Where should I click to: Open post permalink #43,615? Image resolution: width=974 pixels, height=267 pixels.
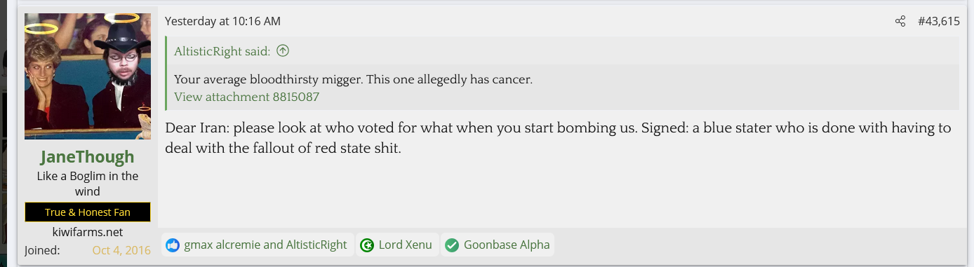[x=938, y=22]
